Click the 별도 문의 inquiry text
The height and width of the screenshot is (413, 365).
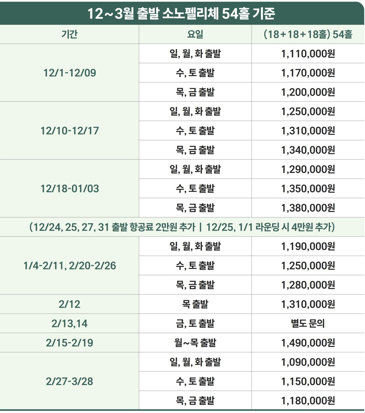tap(308, 324)
